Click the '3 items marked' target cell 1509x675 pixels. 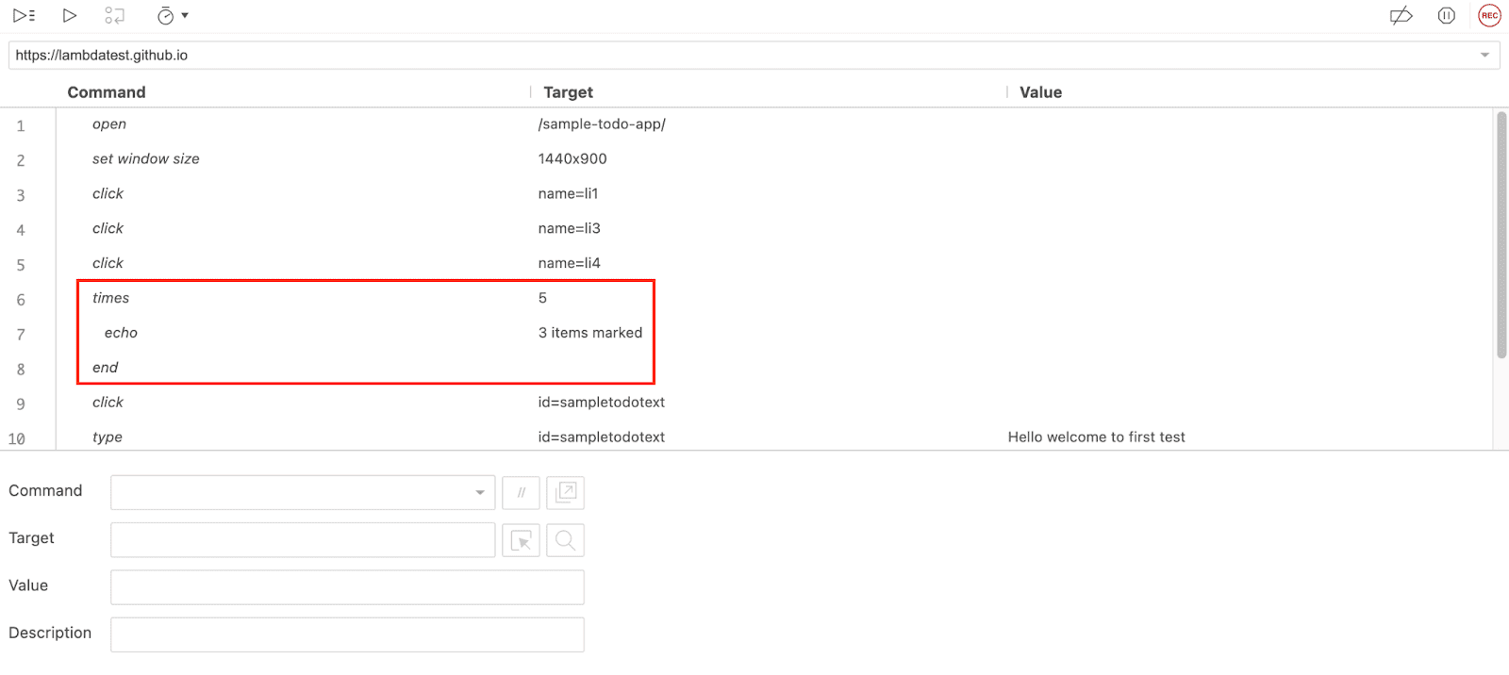(x=590, y=333)
